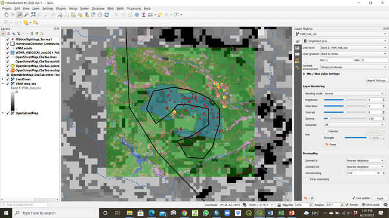Viewport: 389px width, 218px height.
Task: Click the Map Tips speech bubble icon
Action: click(160, 15)
